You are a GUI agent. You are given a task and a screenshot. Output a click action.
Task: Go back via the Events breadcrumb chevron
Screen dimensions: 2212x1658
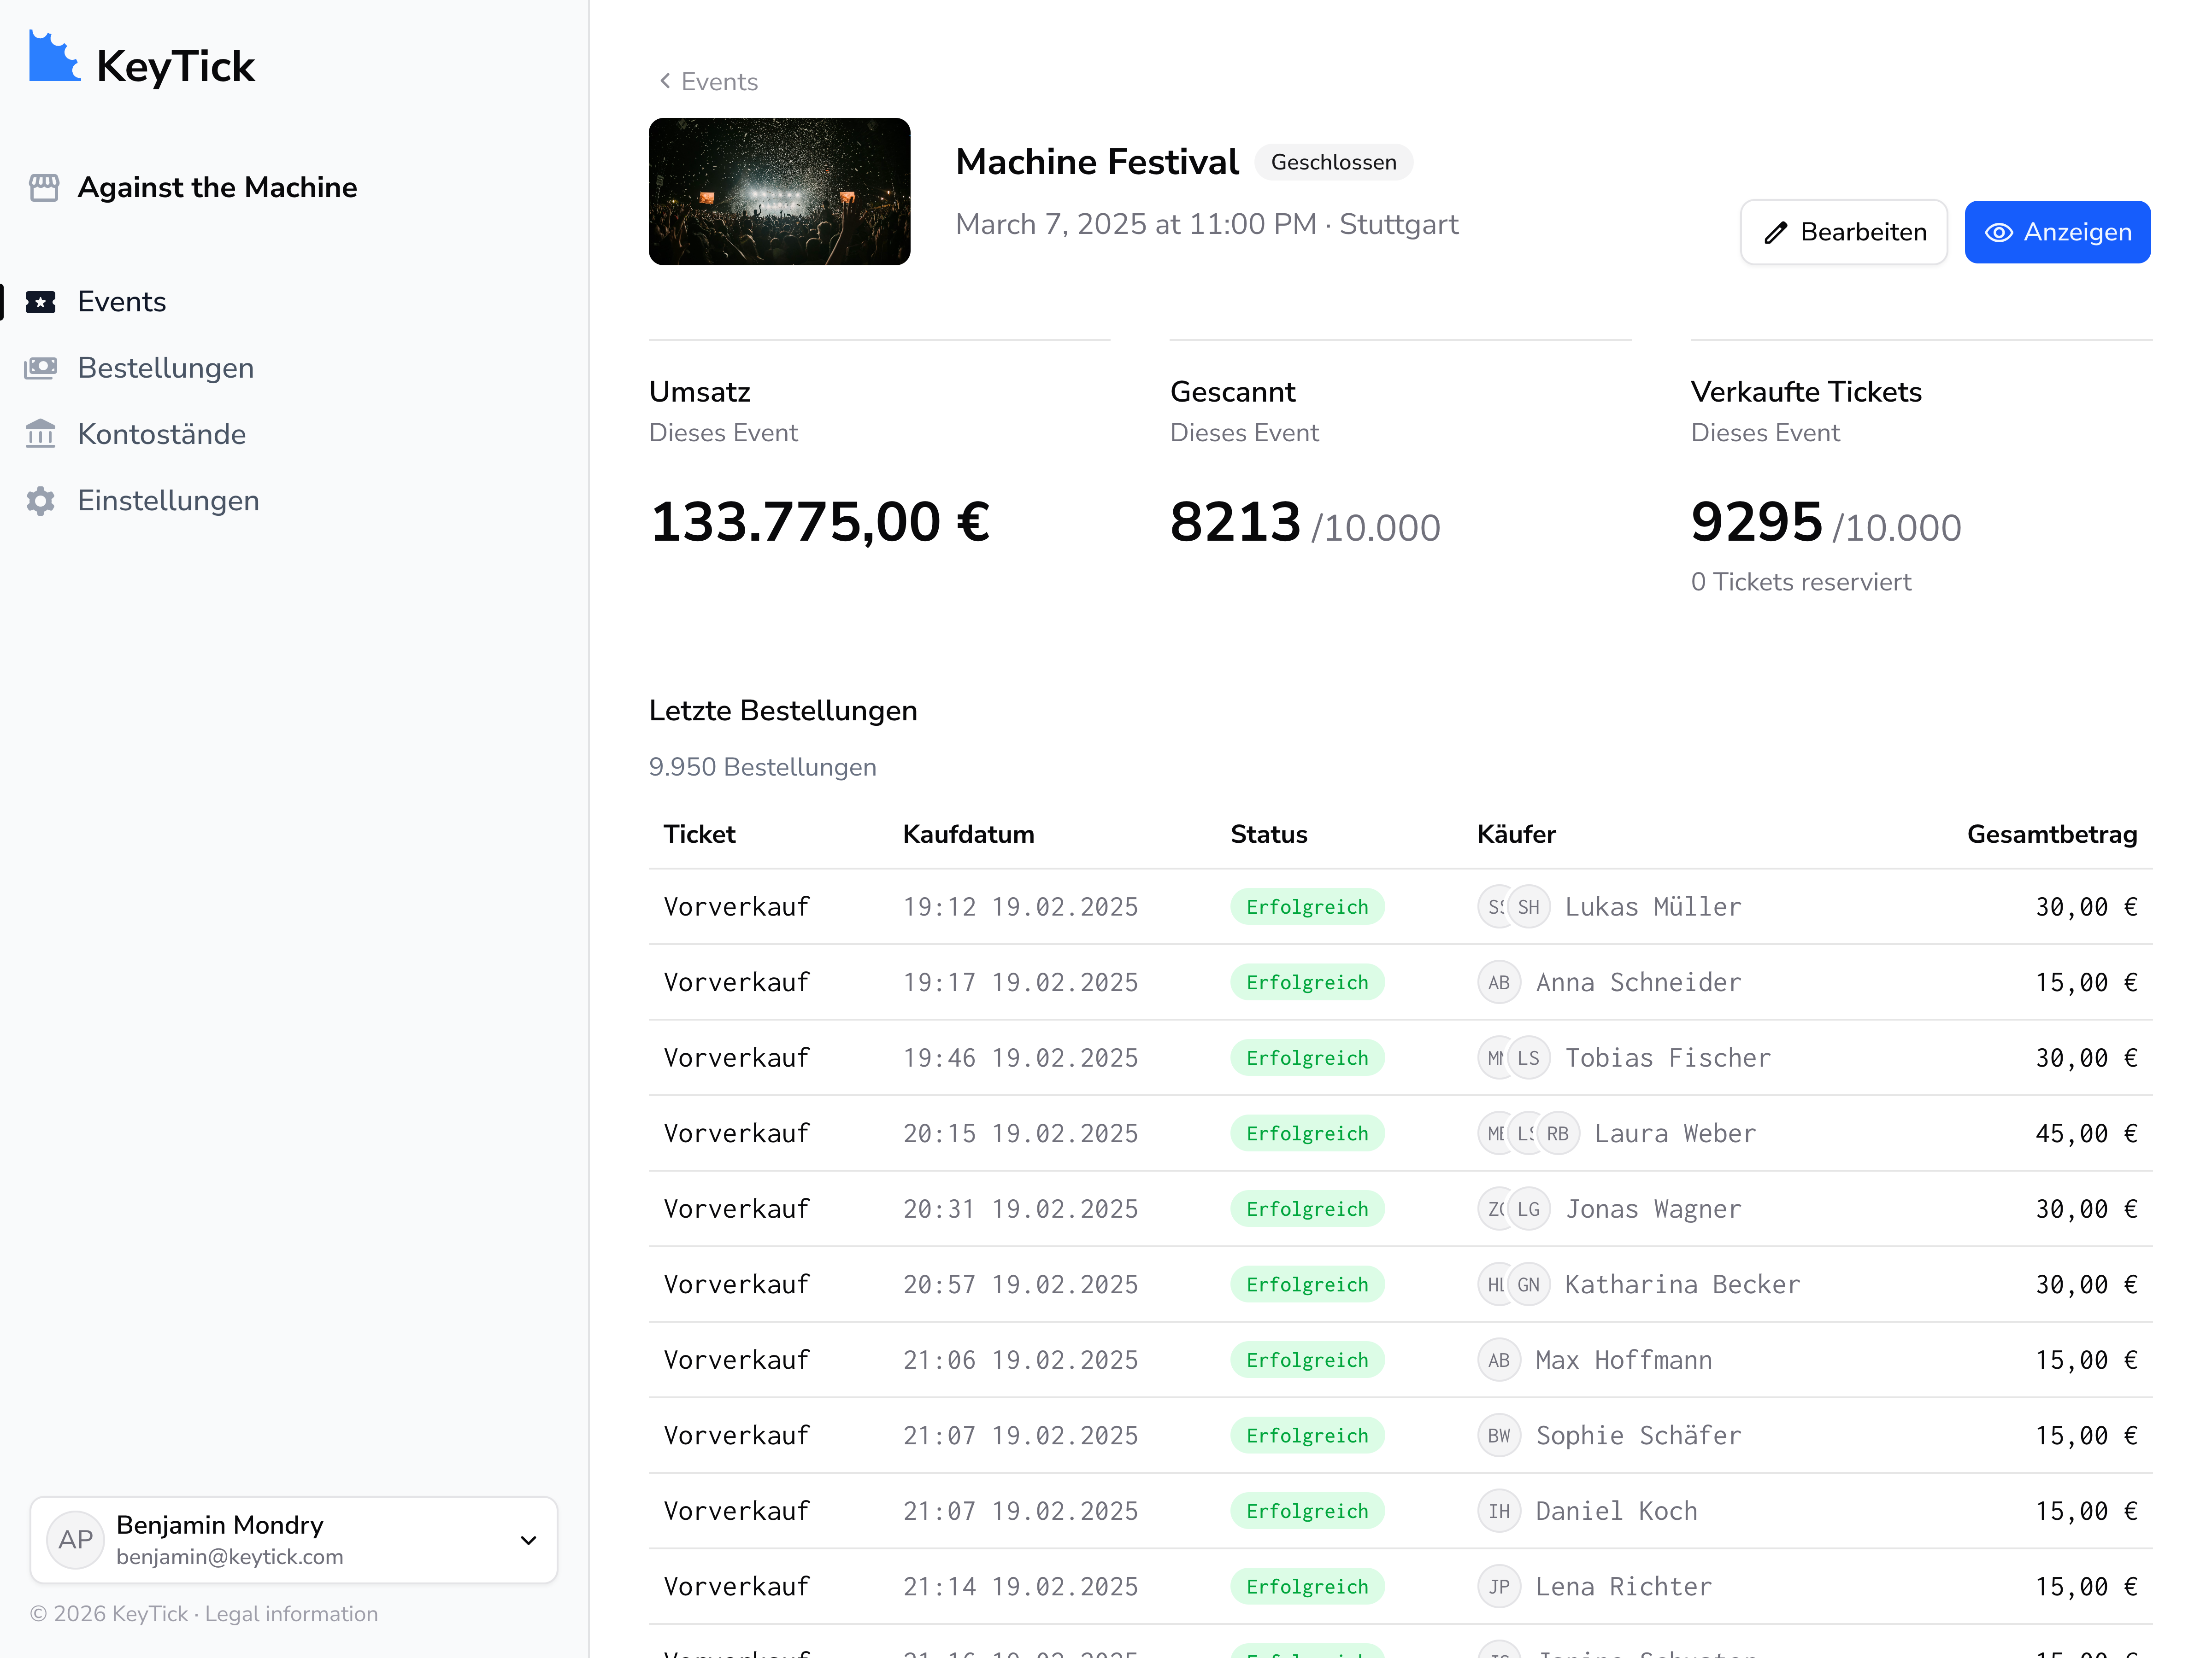click(665, 81)
